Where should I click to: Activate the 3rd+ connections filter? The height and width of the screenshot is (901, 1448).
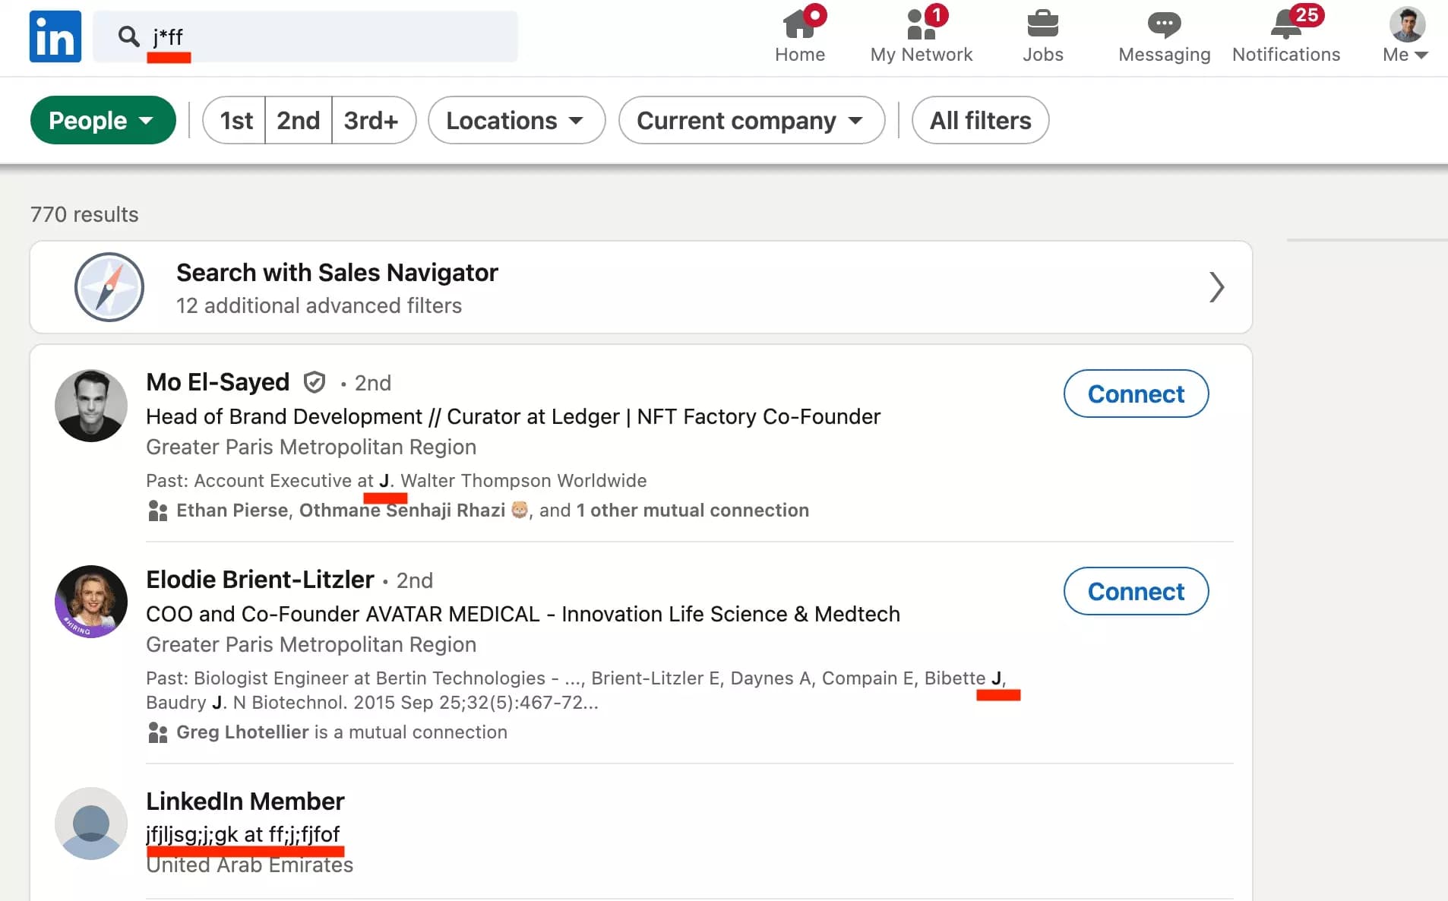pos(373,120)
